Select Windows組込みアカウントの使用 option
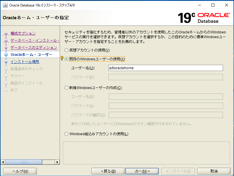The width and height of the screenshot is (234, 176). tap(67, 134)
